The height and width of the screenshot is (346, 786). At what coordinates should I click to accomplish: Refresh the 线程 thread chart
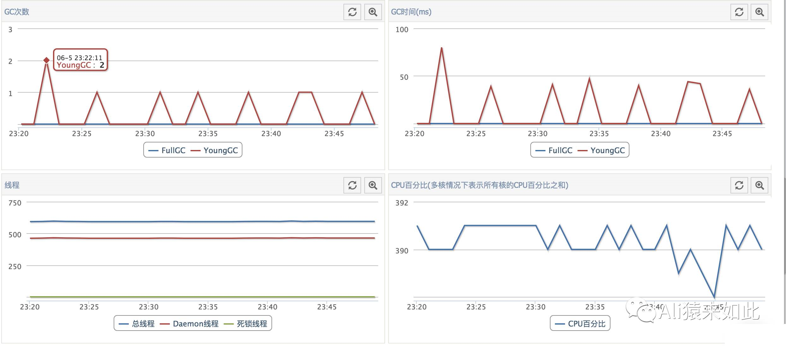point(352,185)
